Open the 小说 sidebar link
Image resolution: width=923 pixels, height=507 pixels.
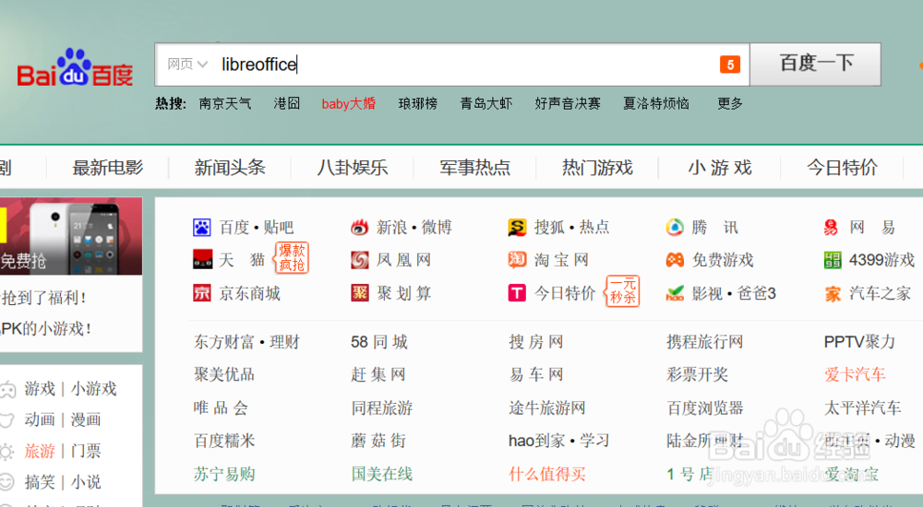tap(86, 482)
